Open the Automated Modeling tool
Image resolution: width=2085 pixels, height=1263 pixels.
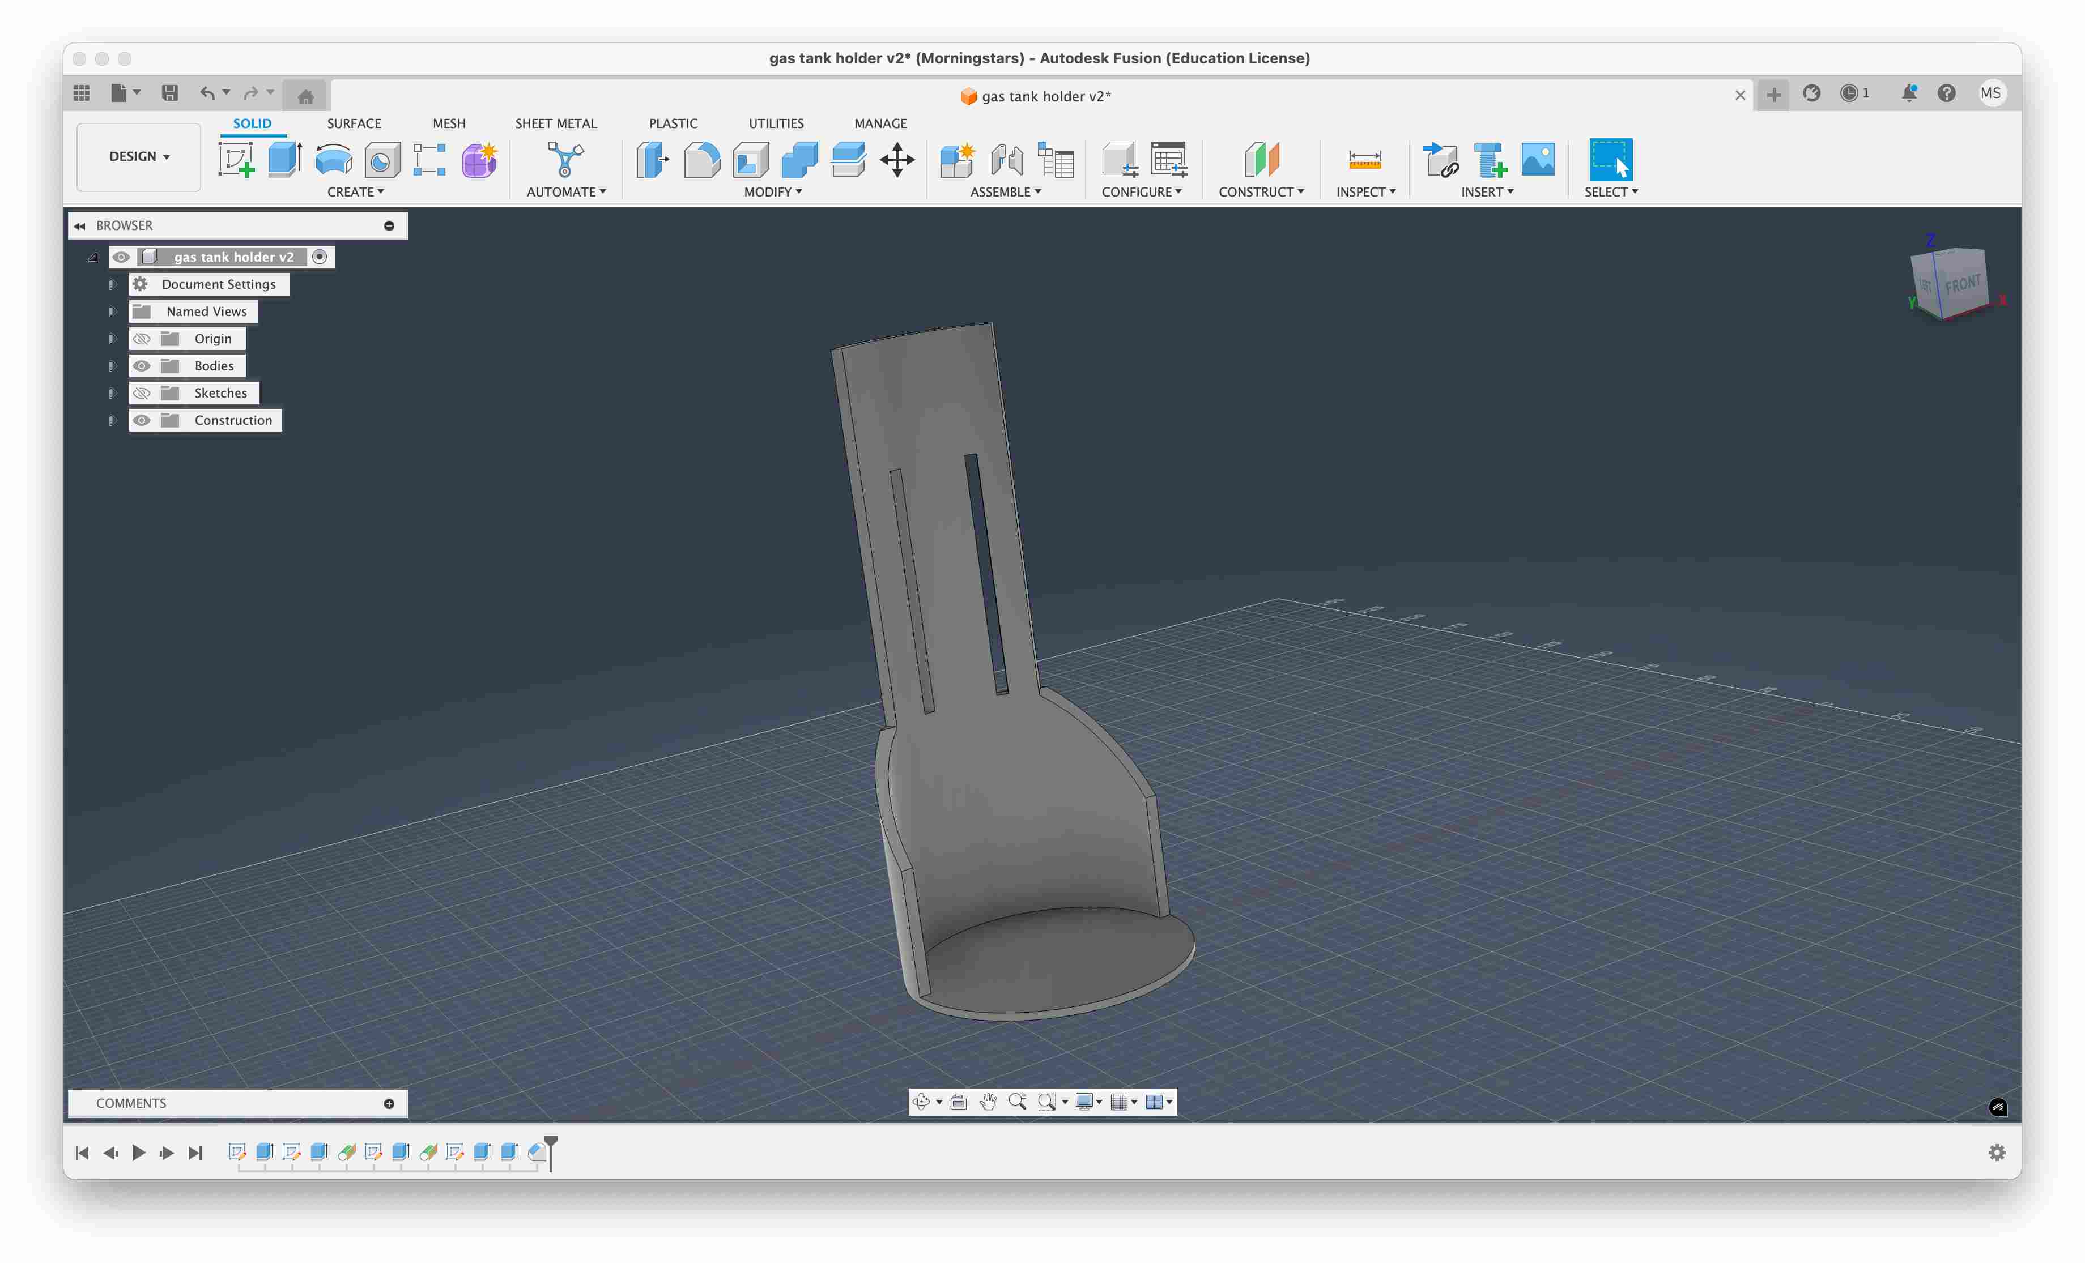[x=564, y=159]
